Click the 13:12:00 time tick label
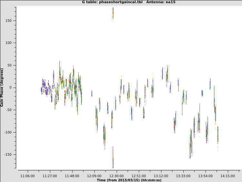Screen dimensions: 242x182 (161, 176)
